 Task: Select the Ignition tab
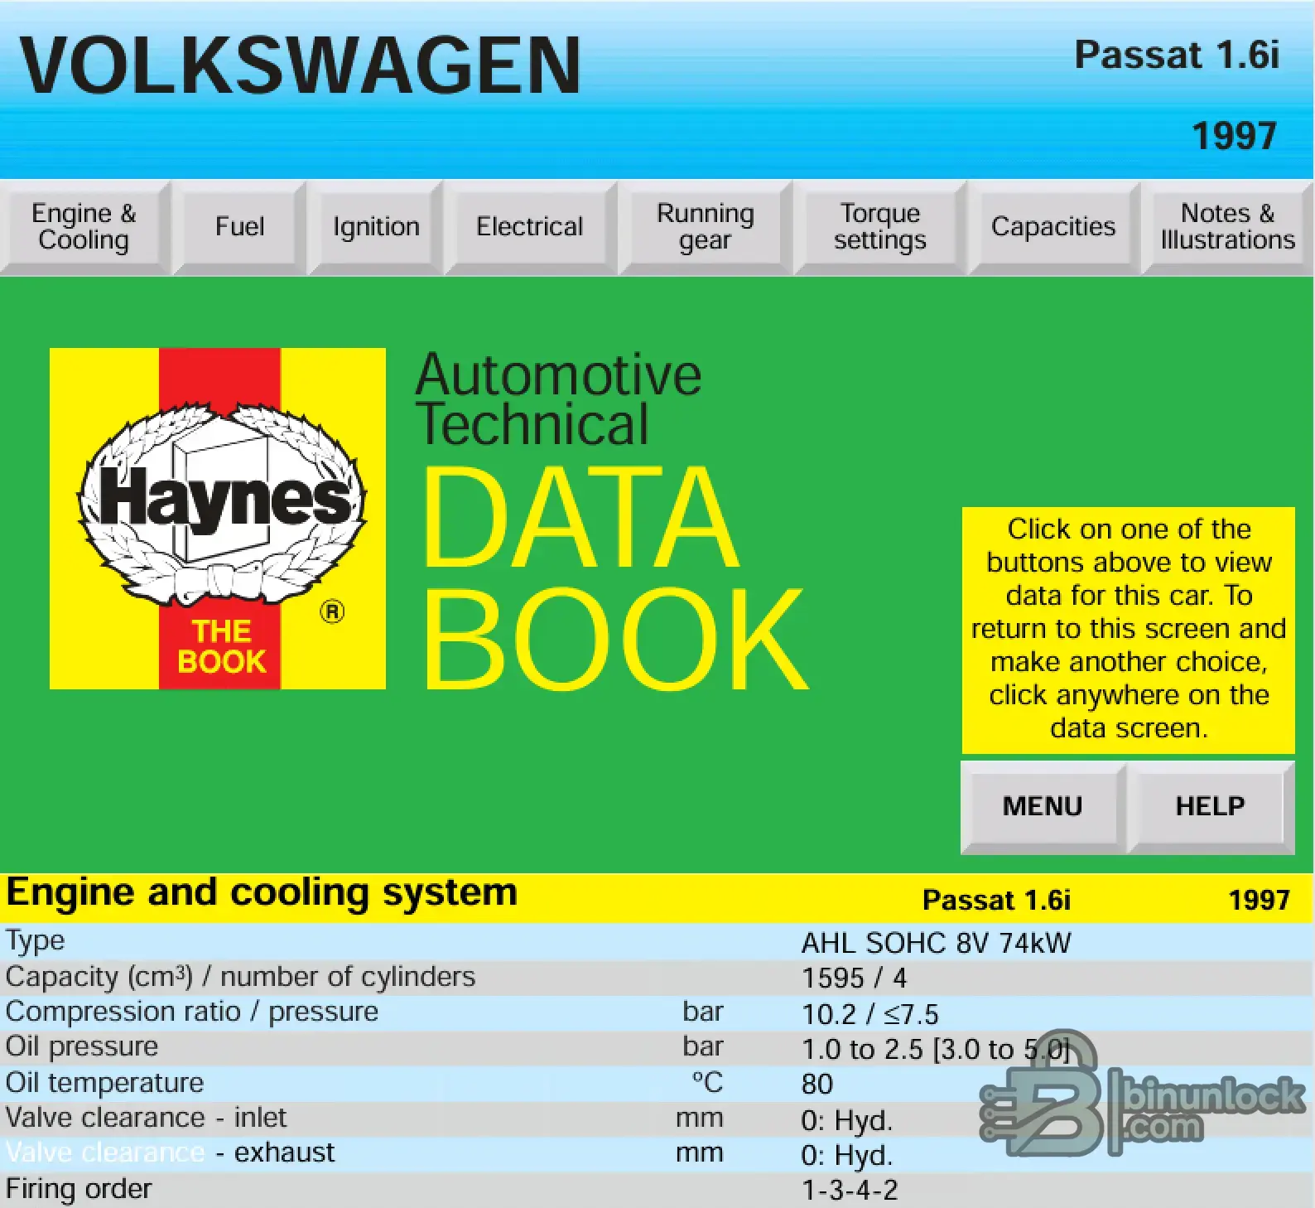pos(376,227)
